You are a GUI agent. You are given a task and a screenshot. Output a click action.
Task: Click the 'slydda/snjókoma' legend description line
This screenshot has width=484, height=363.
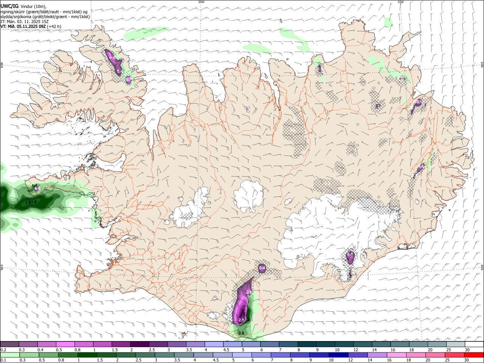[x=45, y=17]
